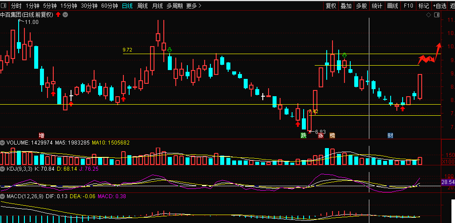Switch to 月线 monthly chart

click(157, 5)
